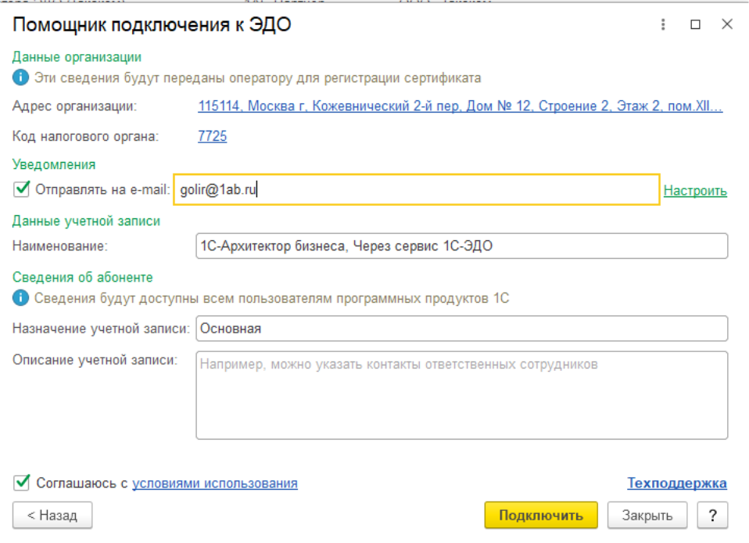
Task: Click the info icon under Сведения об абоненте
Action: [20, 298]
